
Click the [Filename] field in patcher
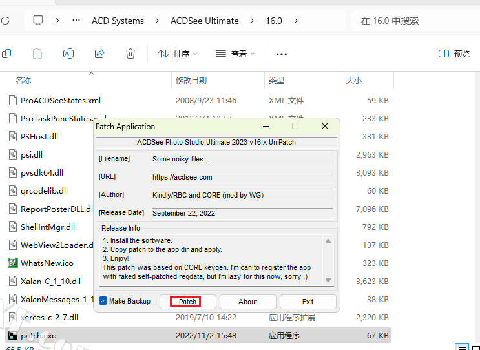(242, 159)
